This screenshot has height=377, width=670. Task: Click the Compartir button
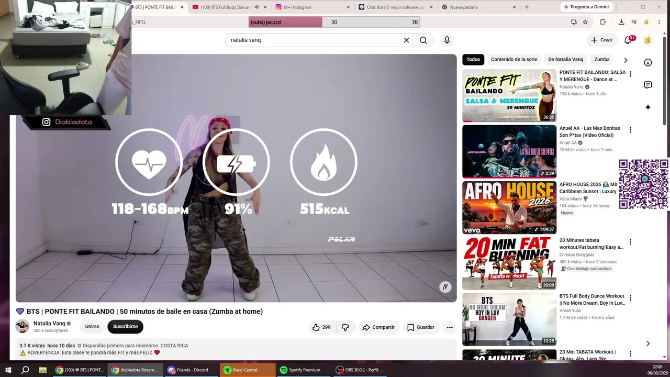378,327
